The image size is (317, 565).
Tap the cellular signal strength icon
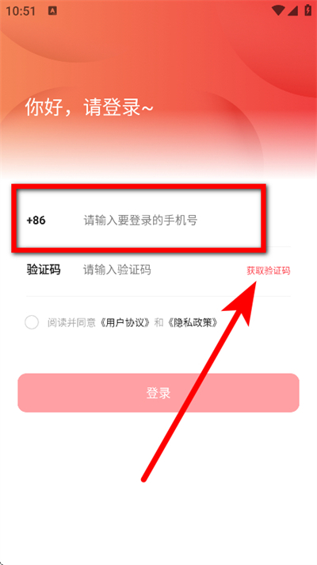[292, 10]
